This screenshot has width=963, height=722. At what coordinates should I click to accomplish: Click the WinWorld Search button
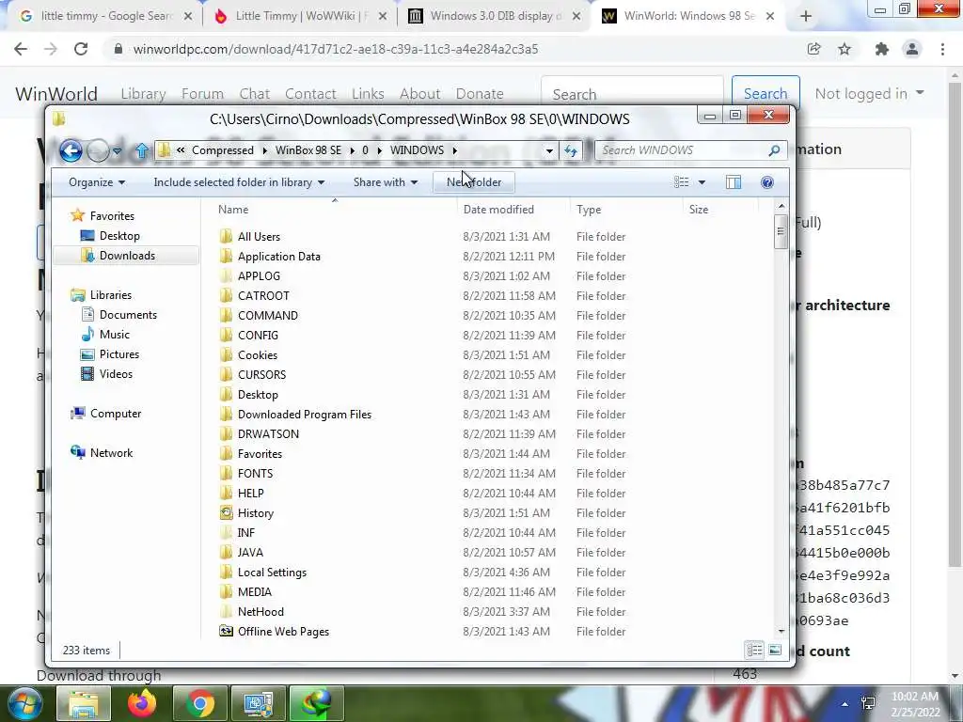pos(766,94)
